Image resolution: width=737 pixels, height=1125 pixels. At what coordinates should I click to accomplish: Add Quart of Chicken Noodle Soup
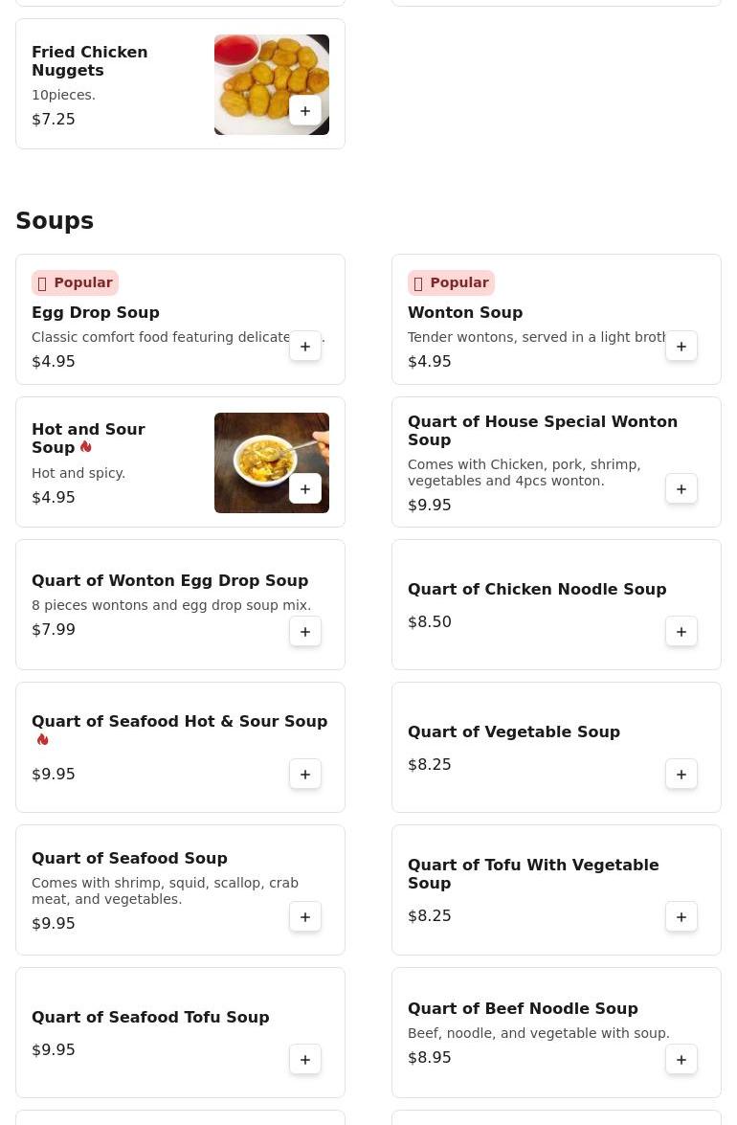(681, 632)
